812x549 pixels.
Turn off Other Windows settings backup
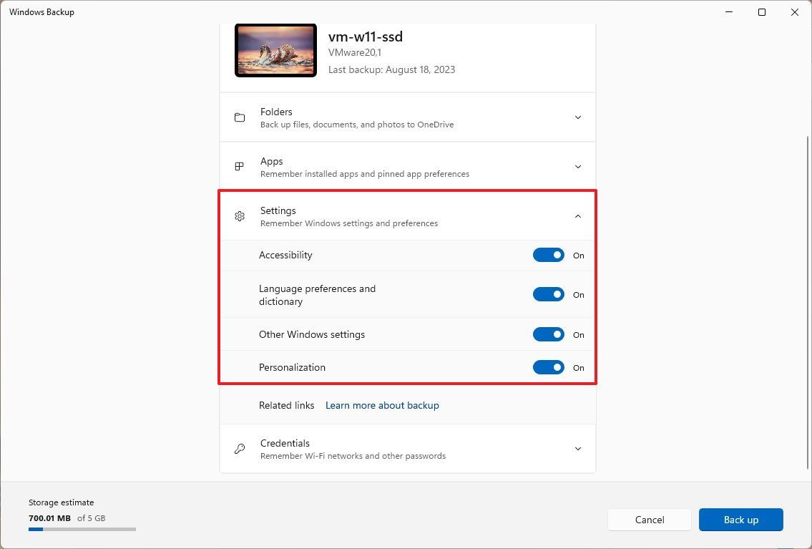tap(548, 334)
